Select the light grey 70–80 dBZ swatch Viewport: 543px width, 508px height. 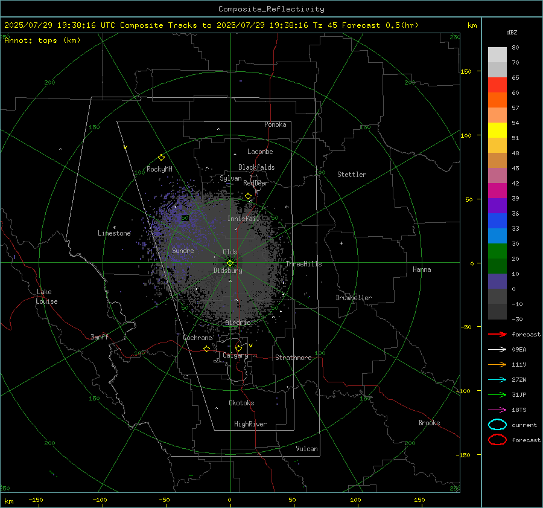pos(497,55)
